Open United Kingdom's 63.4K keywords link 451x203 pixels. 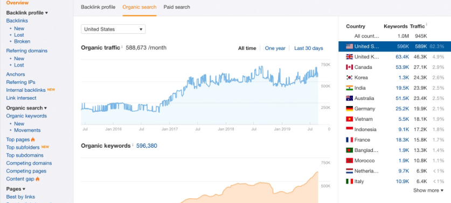(x=402, y=57)
